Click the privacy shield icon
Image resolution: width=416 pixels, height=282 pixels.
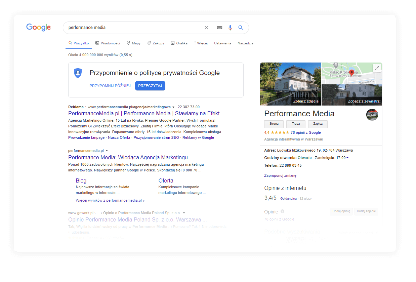pyautogui.click(x=78, y=73)
